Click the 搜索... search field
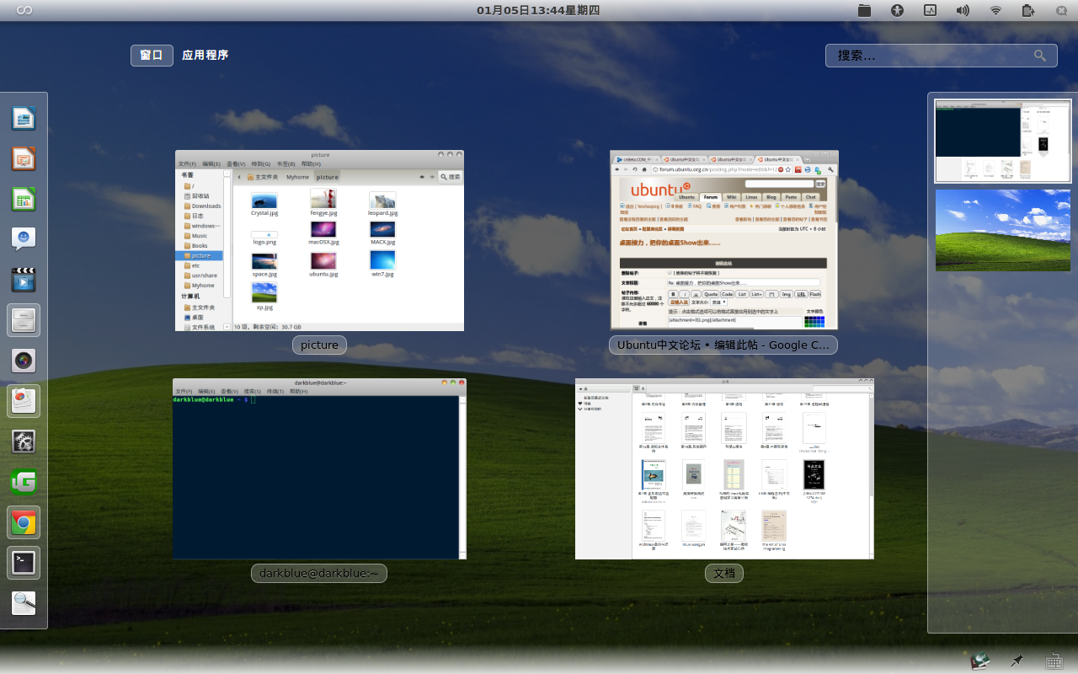 coord(942,56)
